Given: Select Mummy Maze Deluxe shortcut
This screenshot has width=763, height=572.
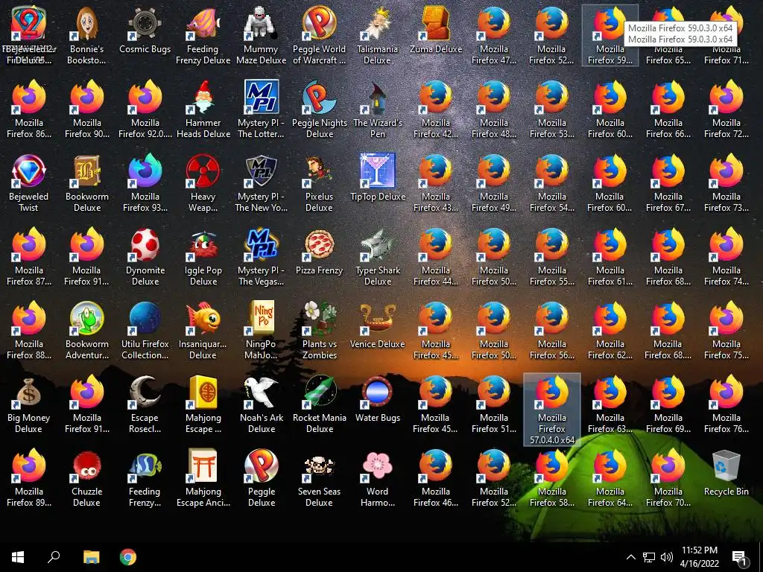Looking at the screenshot, I should (262, 35).
